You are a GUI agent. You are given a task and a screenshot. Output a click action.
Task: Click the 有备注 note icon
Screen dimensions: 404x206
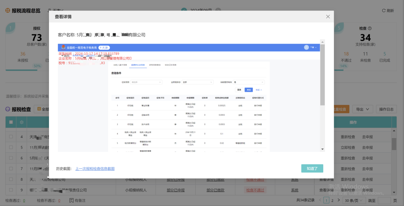point(71,200)
